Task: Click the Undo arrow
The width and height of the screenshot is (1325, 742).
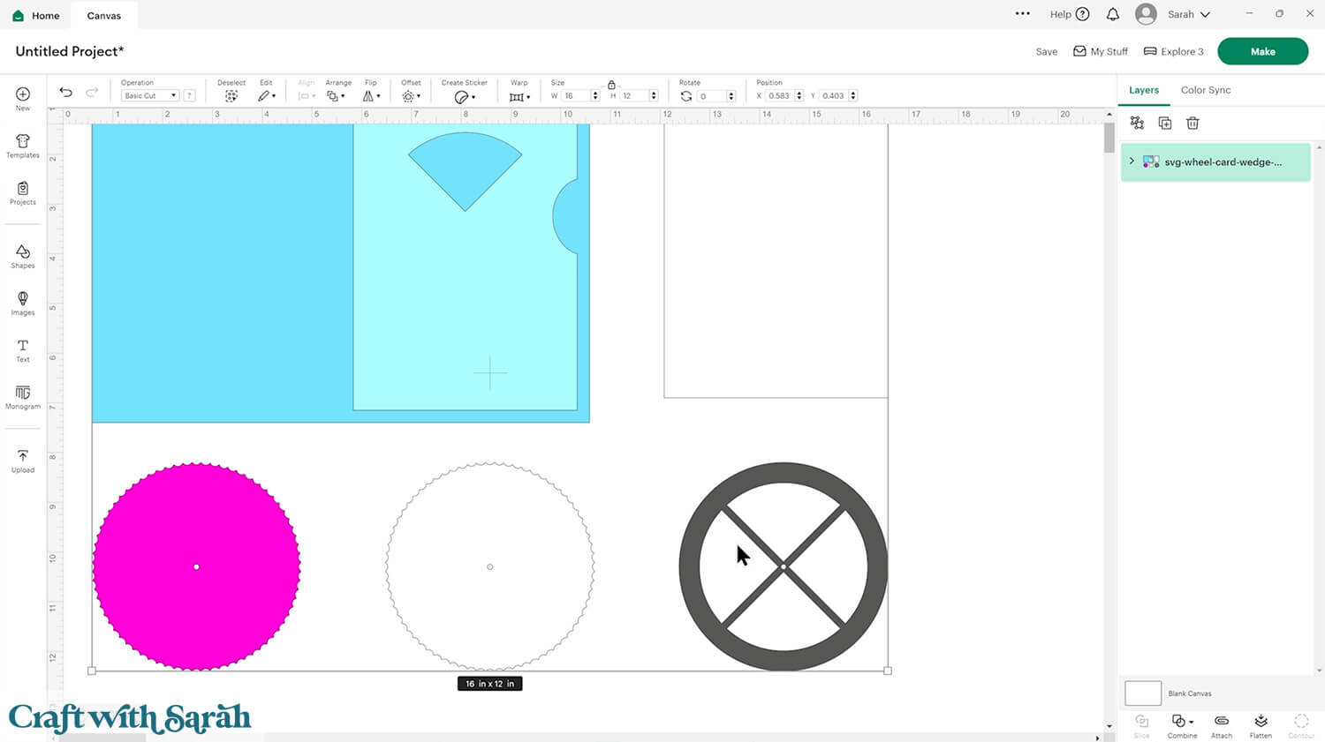Action: pyautogui.click(x=65, y=93)
